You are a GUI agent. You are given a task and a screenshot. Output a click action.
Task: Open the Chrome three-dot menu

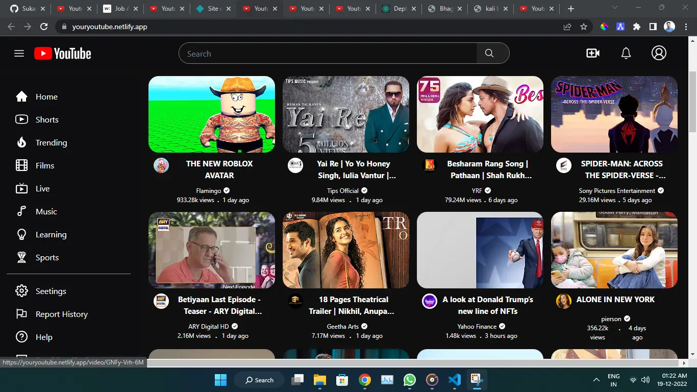coord(686,27)
